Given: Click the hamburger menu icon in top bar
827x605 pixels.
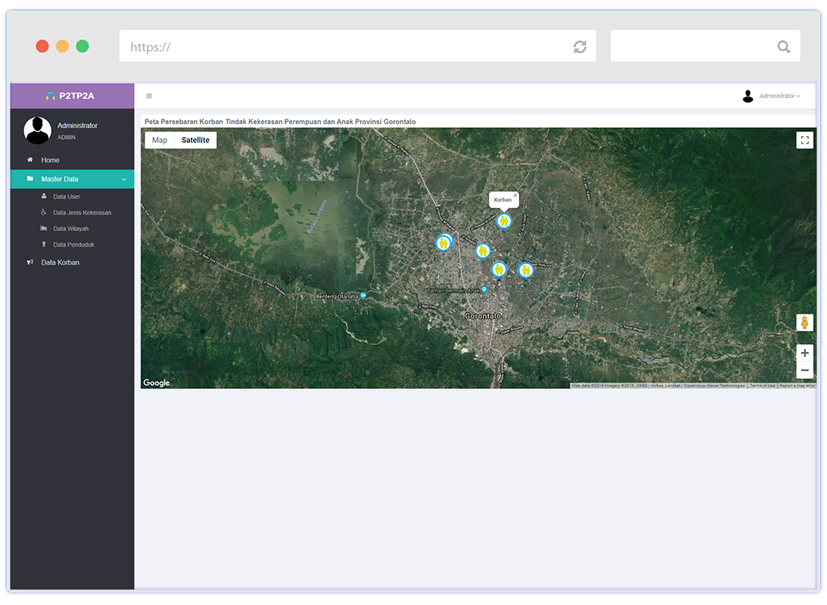Looking at the screenshot, I should 149,96.
